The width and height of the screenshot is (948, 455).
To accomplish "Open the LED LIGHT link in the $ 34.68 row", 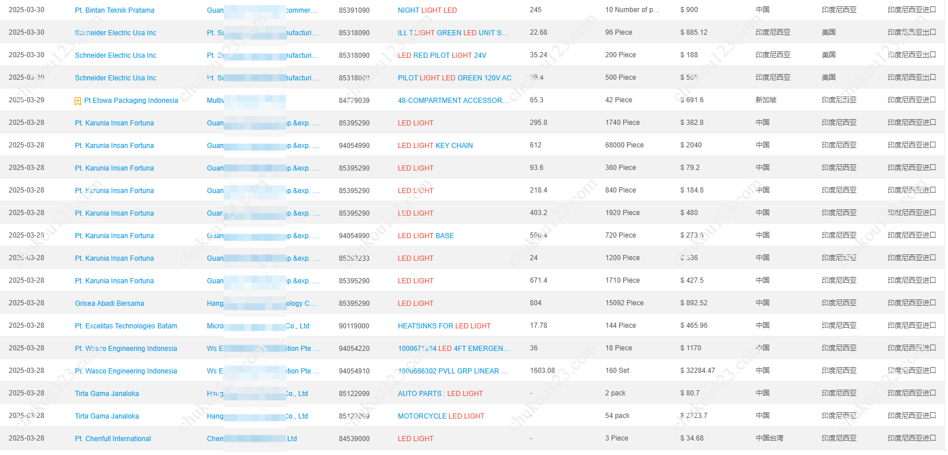I will 416,439.
